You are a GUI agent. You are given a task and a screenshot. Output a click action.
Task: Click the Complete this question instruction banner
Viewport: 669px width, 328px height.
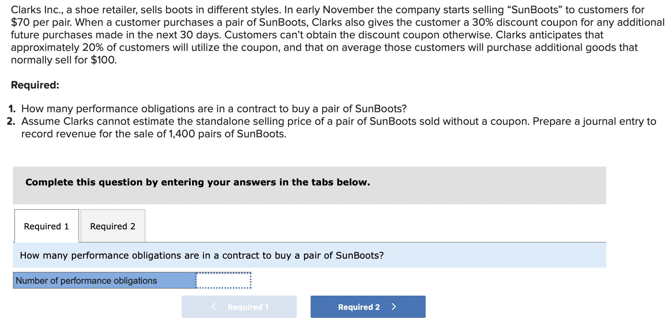click(198, 182)
